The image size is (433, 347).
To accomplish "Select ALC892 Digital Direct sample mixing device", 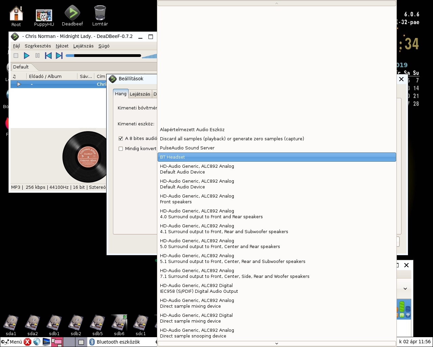I will 277,318.
